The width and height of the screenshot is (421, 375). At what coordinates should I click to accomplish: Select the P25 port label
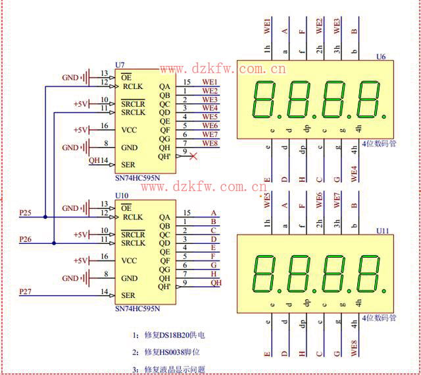tap(25, 212)
